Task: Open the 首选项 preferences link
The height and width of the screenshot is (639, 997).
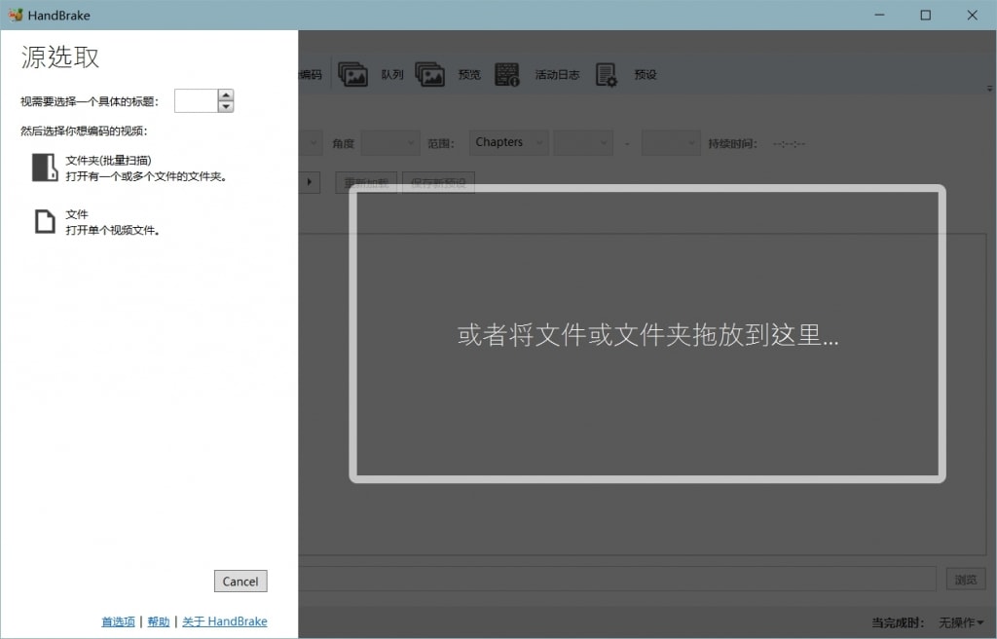Action: (118, 621)
